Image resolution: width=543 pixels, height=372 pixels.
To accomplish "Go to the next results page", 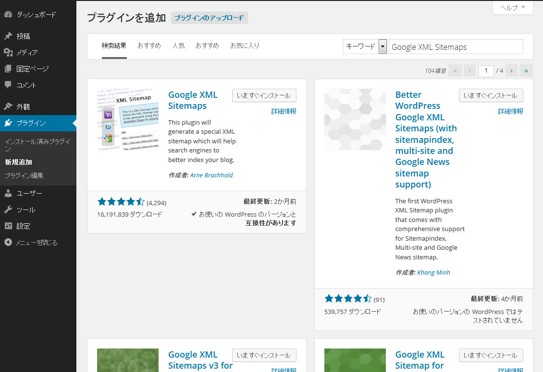I will click(x=511, y=71).
